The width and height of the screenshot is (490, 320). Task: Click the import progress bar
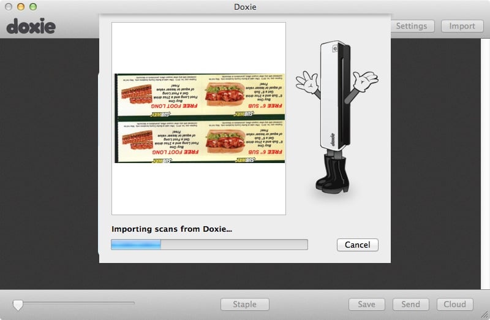(x=209, y=245)
